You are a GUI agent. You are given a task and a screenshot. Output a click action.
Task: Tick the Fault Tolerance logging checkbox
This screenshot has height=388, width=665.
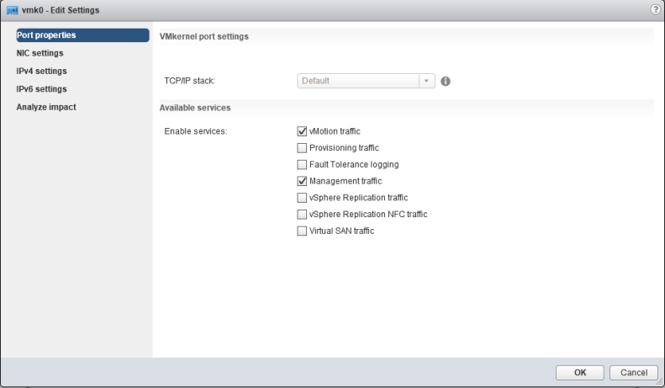[303, 164]
